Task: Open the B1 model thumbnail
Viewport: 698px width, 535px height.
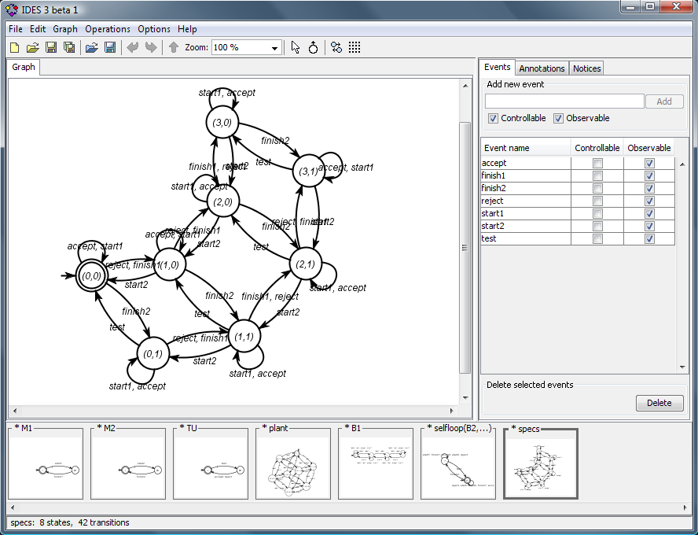Action: (376, 462)
